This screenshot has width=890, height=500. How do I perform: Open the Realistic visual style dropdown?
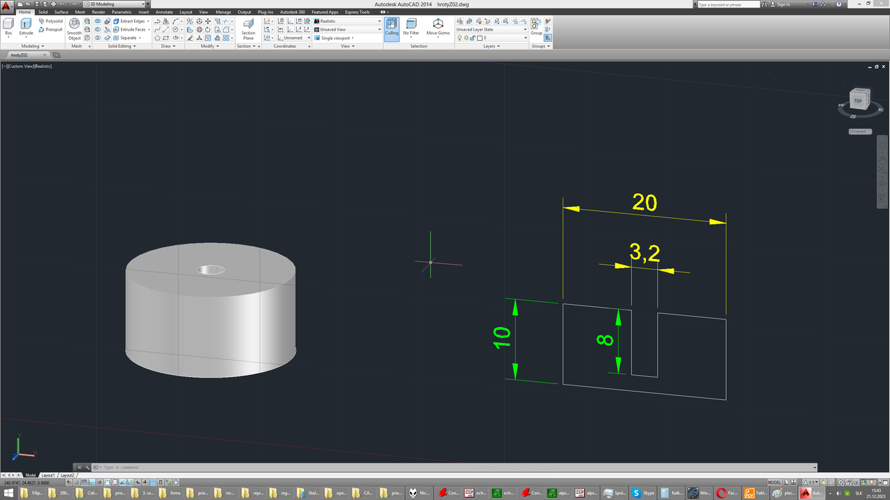[347, 21]
